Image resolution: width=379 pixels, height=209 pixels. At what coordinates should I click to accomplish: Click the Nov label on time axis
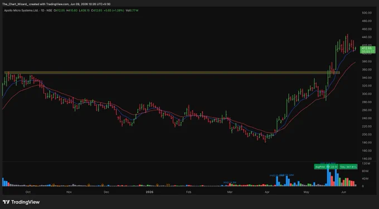point(69,192)
